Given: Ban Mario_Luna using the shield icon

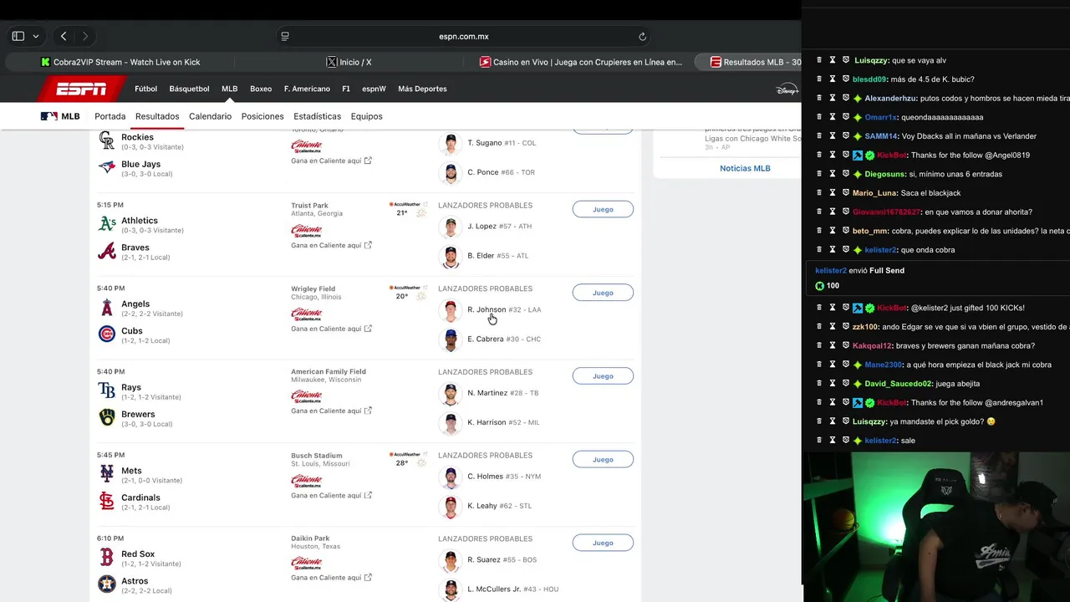Looking at the screenshot, I should click(x=846, y=193).
